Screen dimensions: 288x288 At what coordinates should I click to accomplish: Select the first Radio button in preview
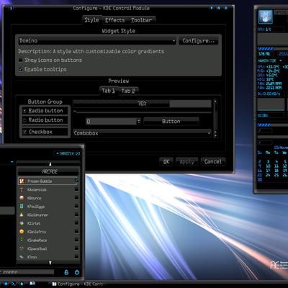[24, 111]
